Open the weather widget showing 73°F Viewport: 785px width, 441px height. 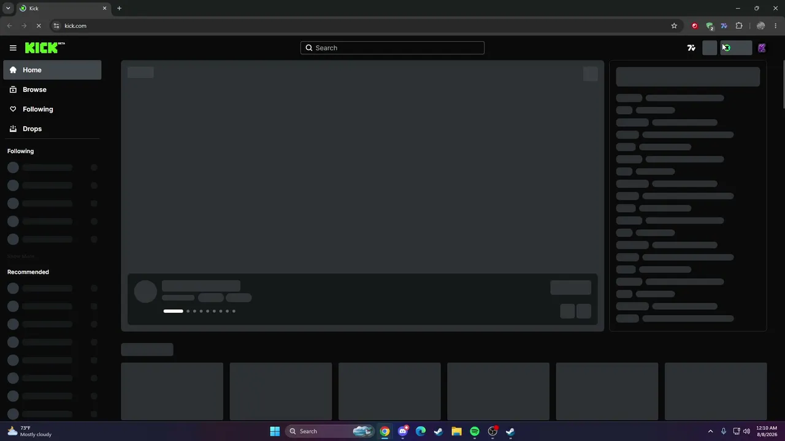click(29, 431)
